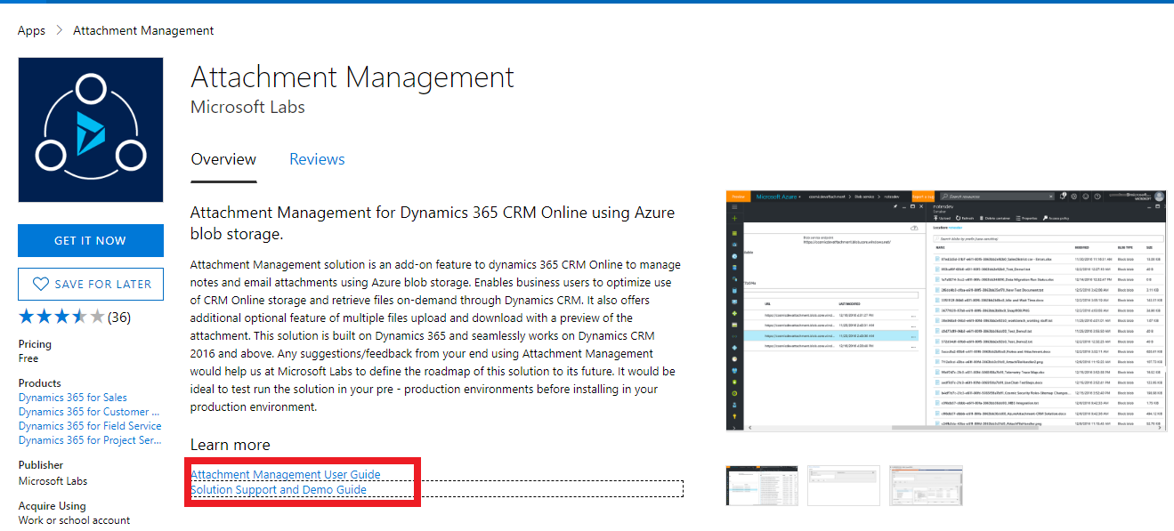Select the third screenshot thumbnail
The width and height of the screenshot is (1174, 531).
click(925, 486)
